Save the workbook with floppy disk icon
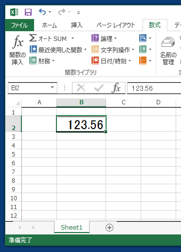Screen dimensions: 181x252 (x=28, y=12)
